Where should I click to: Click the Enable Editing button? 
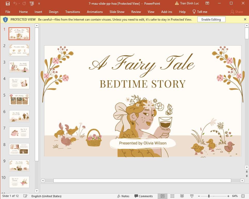coord(211,19)
